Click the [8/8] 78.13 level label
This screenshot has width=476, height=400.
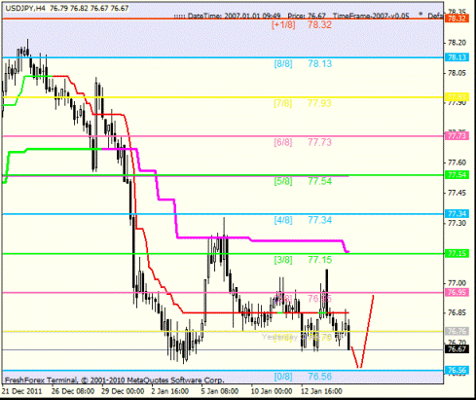(303, 64)
